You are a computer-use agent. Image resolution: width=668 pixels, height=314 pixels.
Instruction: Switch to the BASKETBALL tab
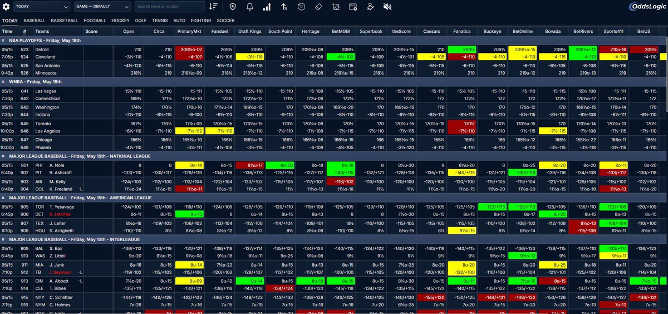click(65, 21)
